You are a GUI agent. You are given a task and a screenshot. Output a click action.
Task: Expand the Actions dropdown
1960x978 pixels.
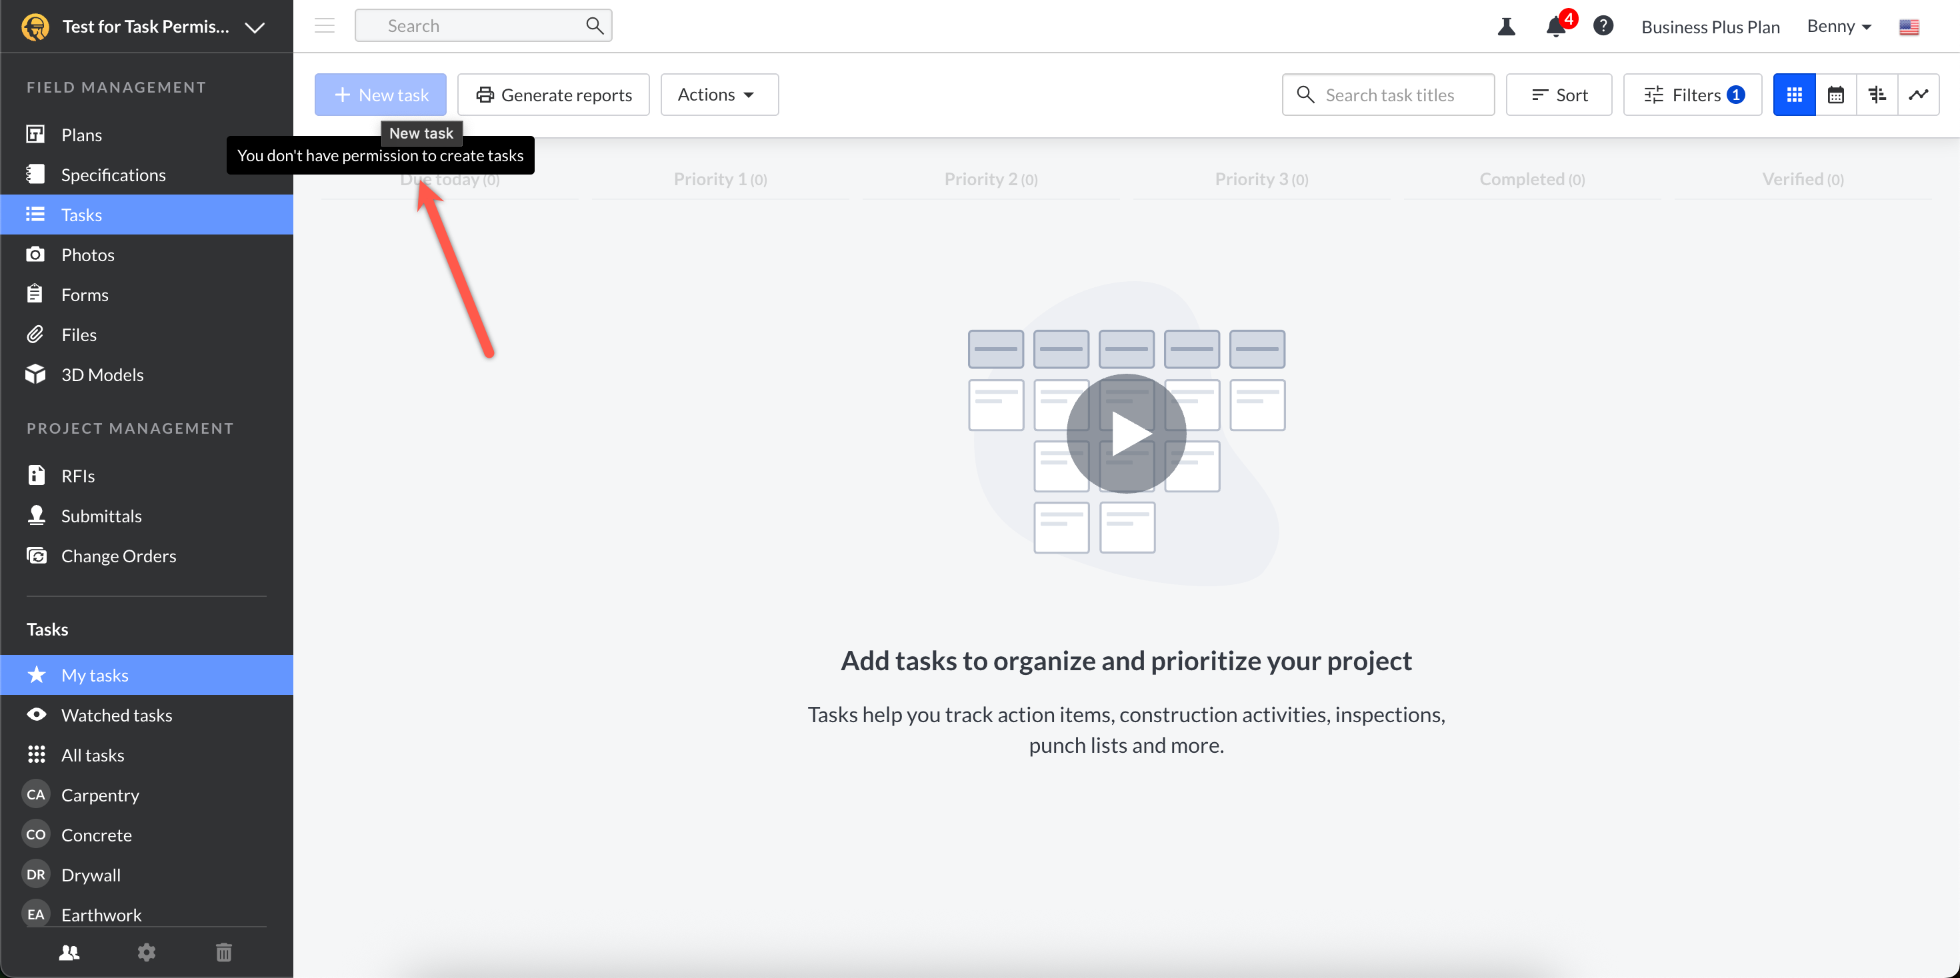click(718, 95)
